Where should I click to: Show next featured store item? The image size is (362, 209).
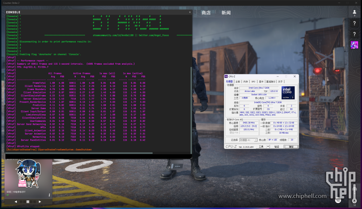click(40, 202)
